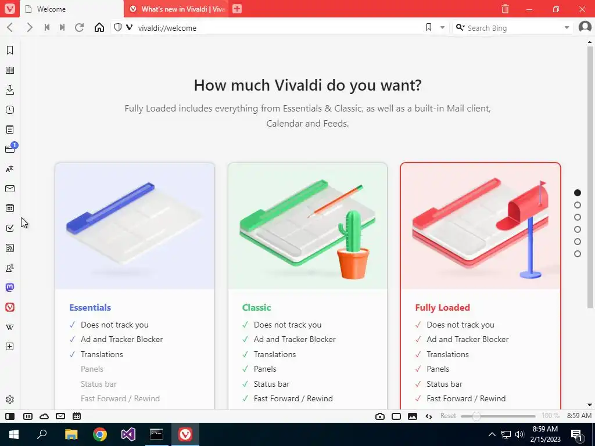Open the History panel with the clock icon

pos(10,110)
